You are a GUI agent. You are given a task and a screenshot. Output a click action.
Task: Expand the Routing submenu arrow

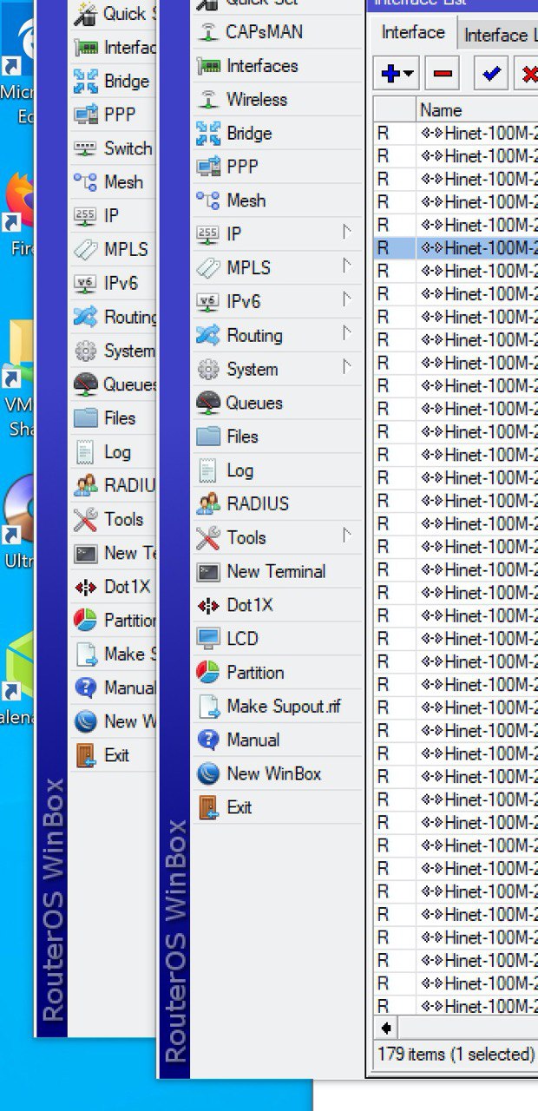[347, 333]
